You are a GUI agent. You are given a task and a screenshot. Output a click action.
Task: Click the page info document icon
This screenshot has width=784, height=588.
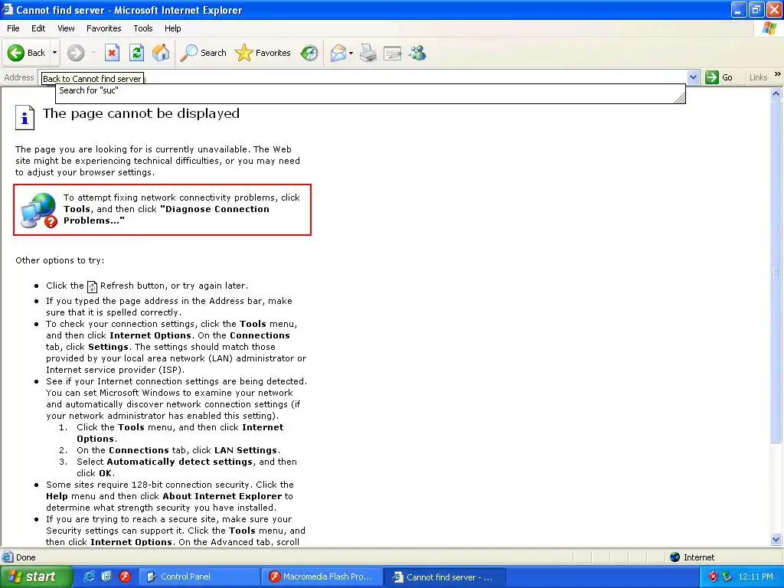24,118
